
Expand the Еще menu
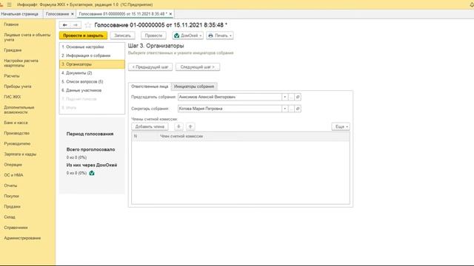[x=341, y=126]
